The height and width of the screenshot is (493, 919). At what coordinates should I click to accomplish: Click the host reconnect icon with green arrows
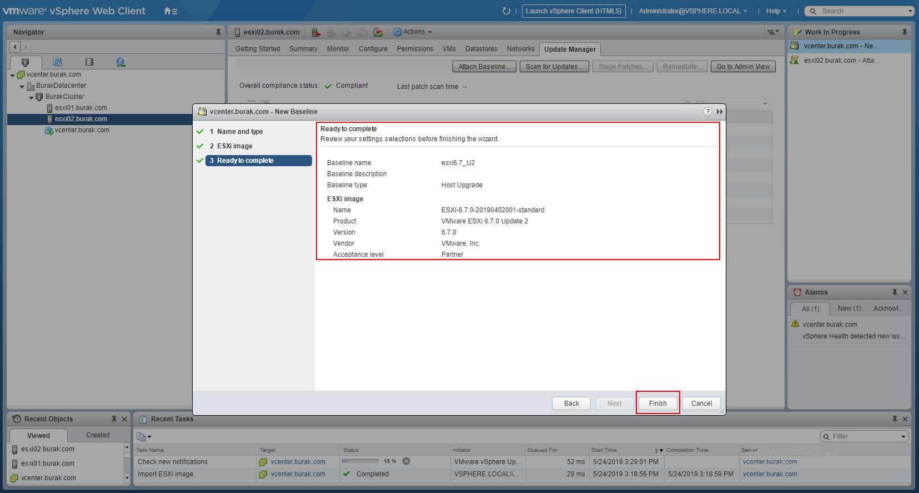click(378, 32)
